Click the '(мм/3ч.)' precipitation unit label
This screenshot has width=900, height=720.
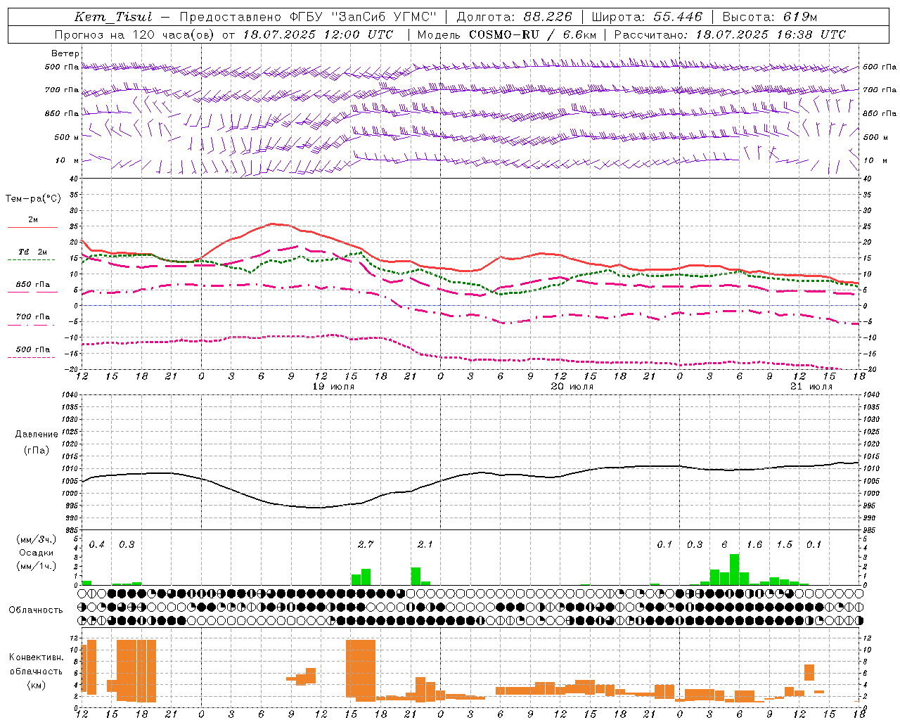tap(37, 540)
